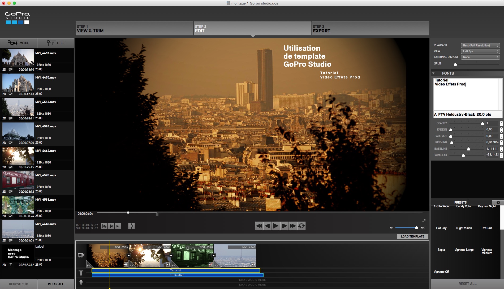Viewport: 504px width, 289px height.
Task: Click the loud speaker icon right of volume
Action: [423, 228]
